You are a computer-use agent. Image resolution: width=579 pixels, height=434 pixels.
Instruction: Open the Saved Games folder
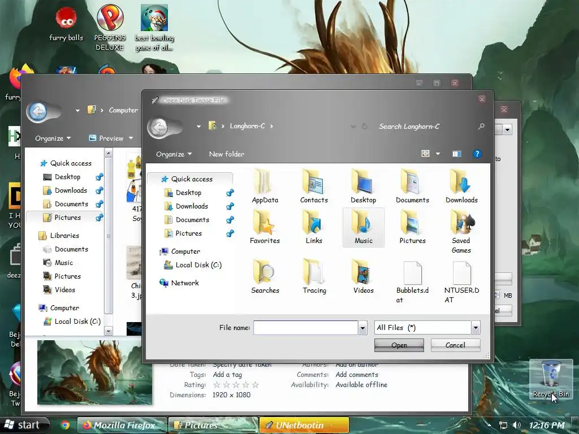pos(461,232)
